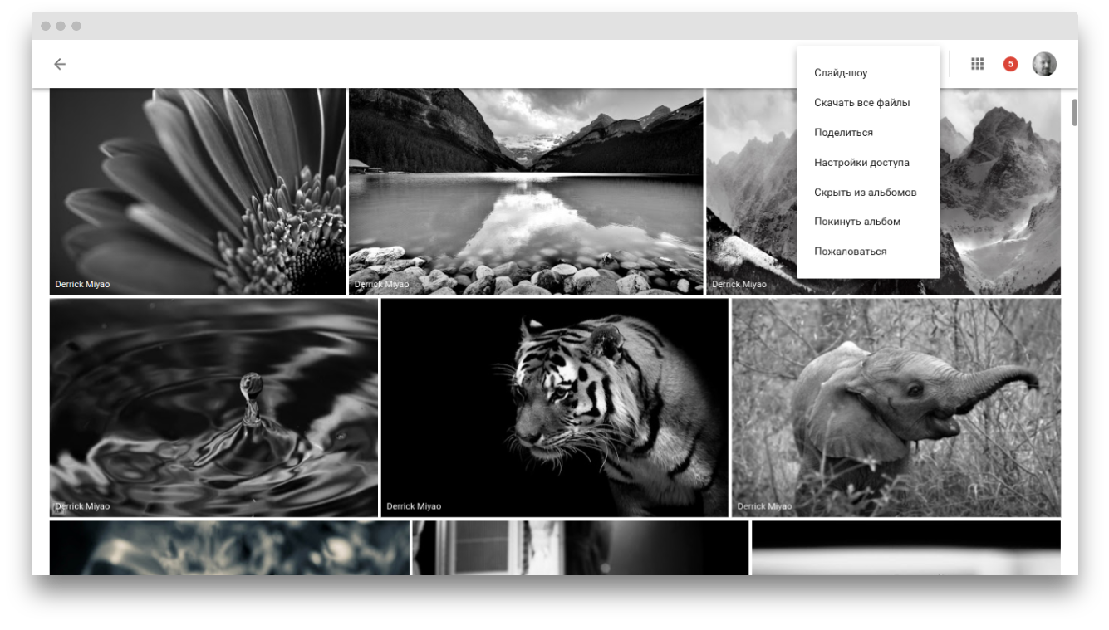The image size is (1109, 630).
Task: Open the tiger photo
Action: [554, 407]
